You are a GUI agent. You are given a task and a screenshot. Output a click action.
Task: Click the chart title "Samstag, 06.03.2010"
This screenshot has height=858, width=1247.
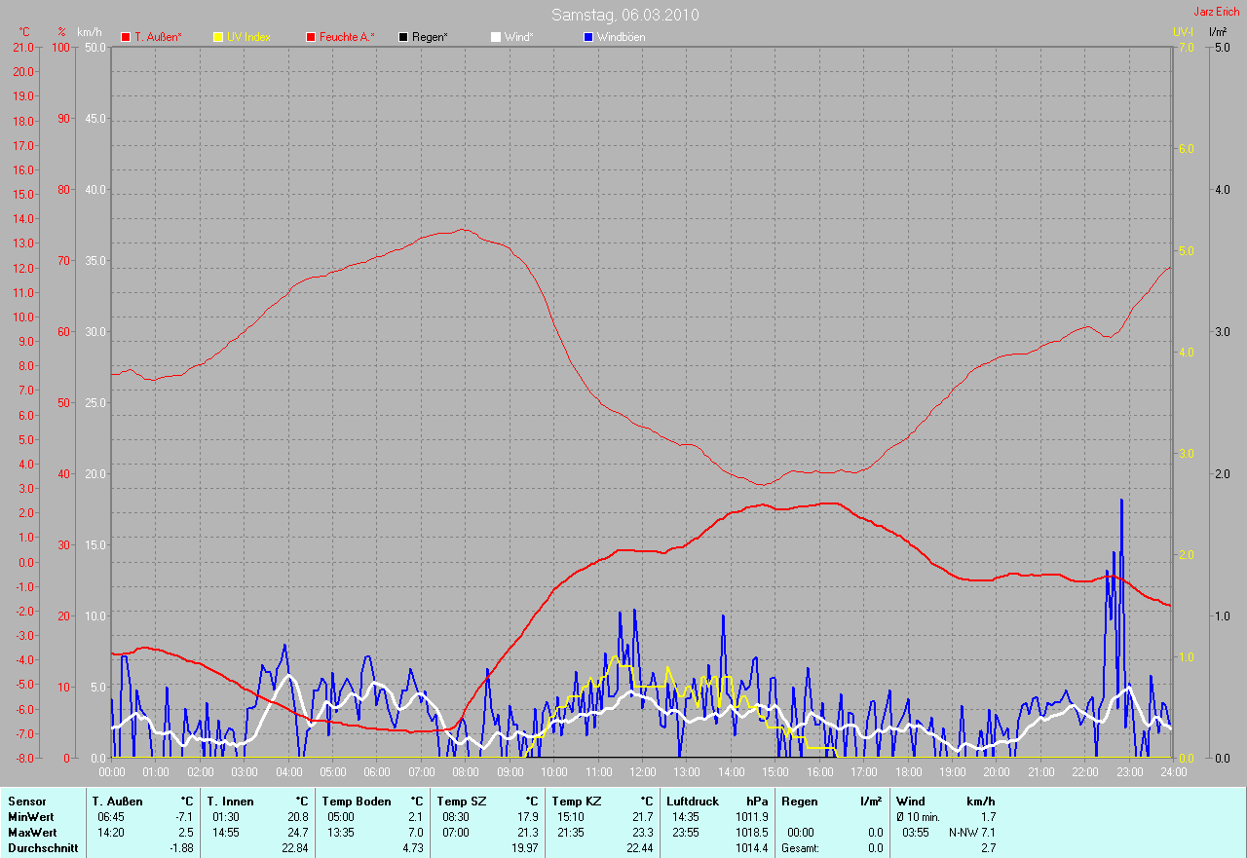pyautogui.click(x=624, y=15)
